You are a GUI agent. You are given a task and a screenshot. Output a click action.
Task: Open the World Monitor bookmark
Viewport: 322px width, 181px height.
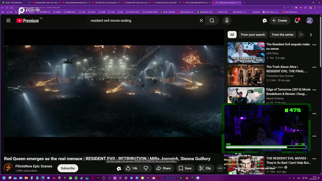[238, 12]
